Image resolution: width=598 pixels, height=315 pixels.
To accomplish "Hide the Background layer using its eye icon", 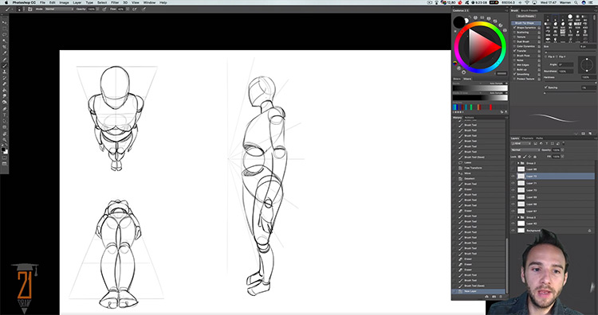I will click(x=513, y=231).
